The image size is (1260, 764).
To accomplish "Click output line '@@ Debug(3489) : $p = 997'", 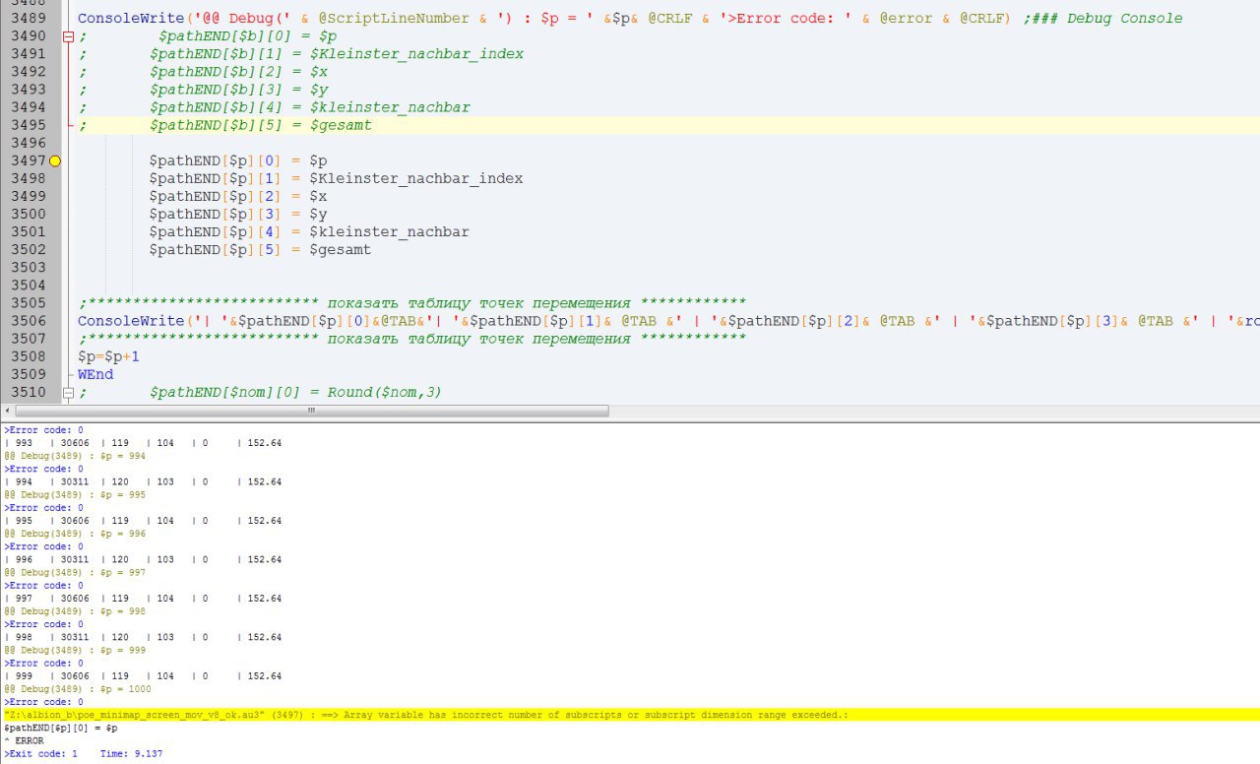I will click(x=75, y=572).
